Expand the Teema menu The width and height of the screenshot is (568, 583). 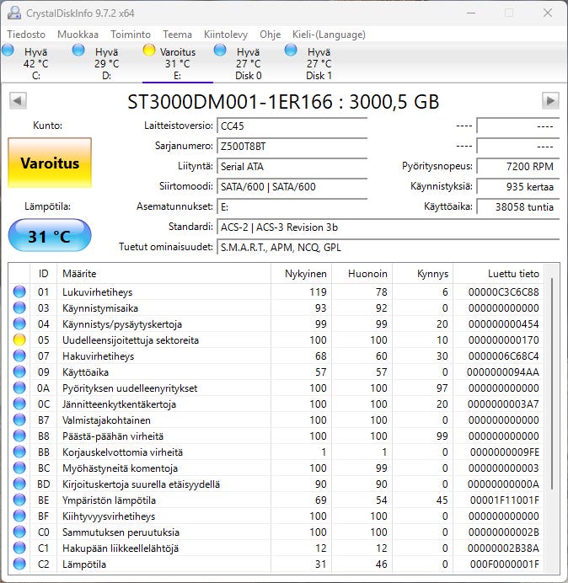click(177, 35)
